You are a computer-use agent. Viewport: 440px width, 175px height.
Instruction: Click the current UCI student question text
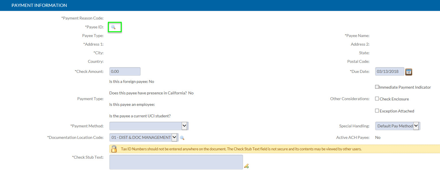tap(140, 116)
